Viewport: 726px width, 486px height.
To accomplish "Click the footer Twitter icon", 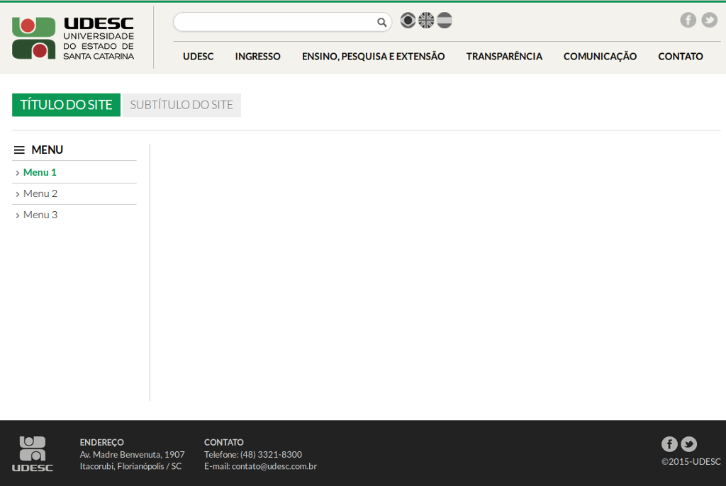I will [x=688, y=444].
